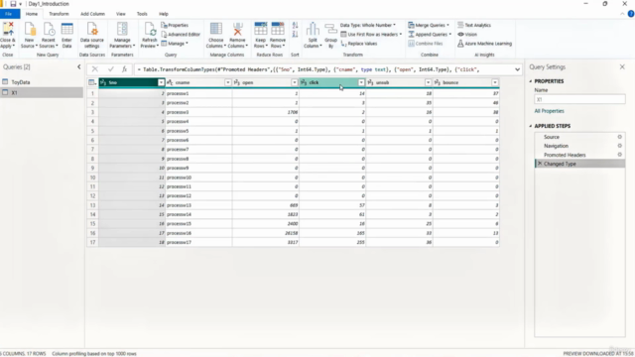Screen dimensions: 635x357
Task: Click Split Column icon
Action: [313, 30]
